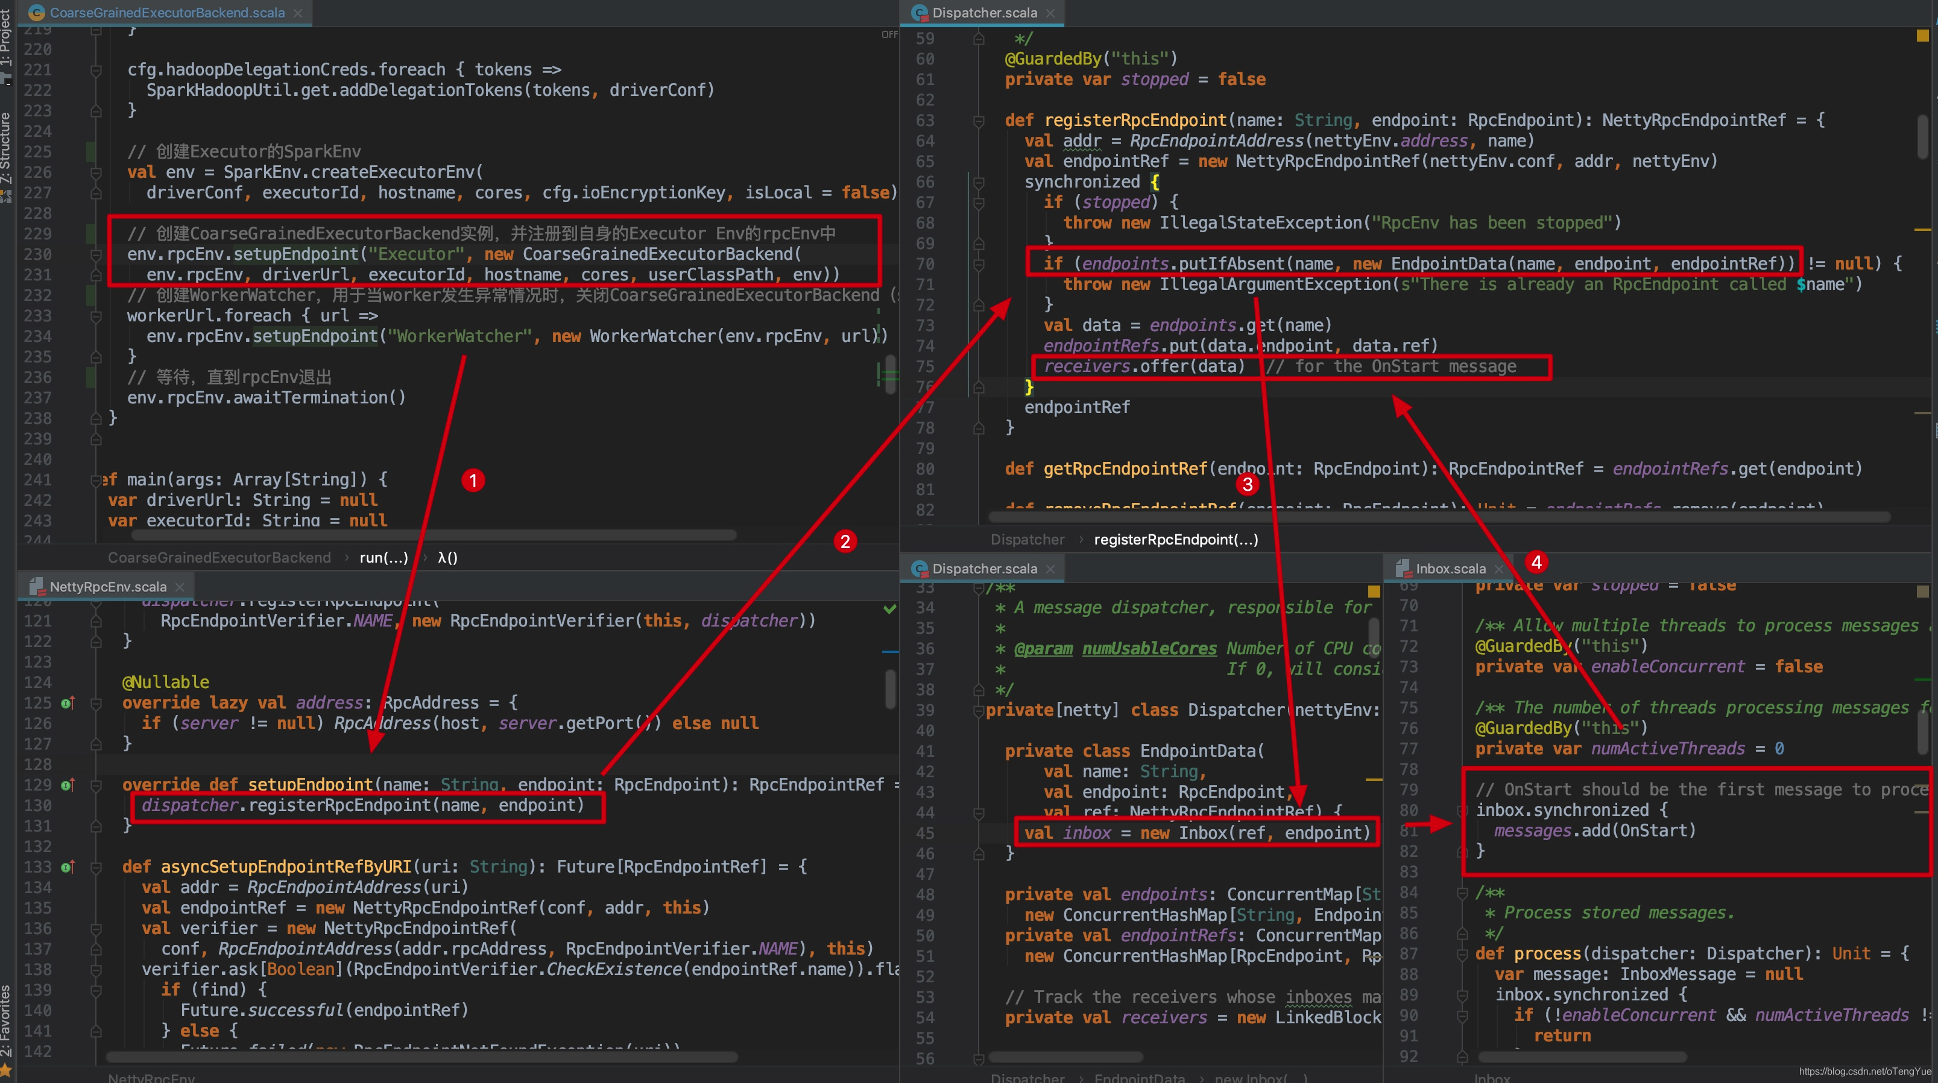Click OFF highlighting indicator in CoarseGrainedExecutorBackend editor
Image resolution: width=1938 pixels, height=1083 pixels.
[x=889, y=34]
